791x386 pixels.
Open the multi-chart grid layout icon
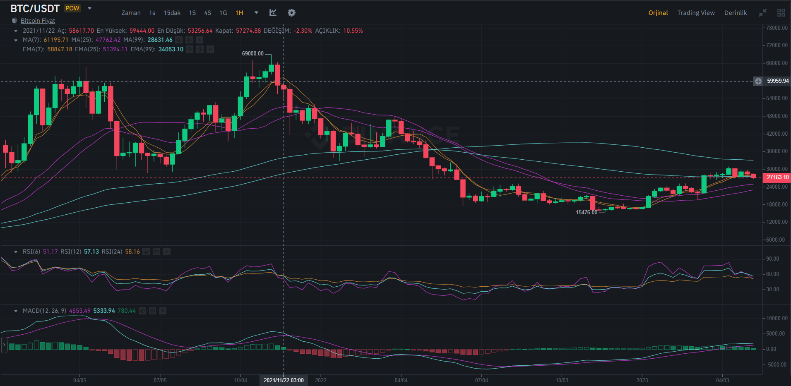pos(781,13)
